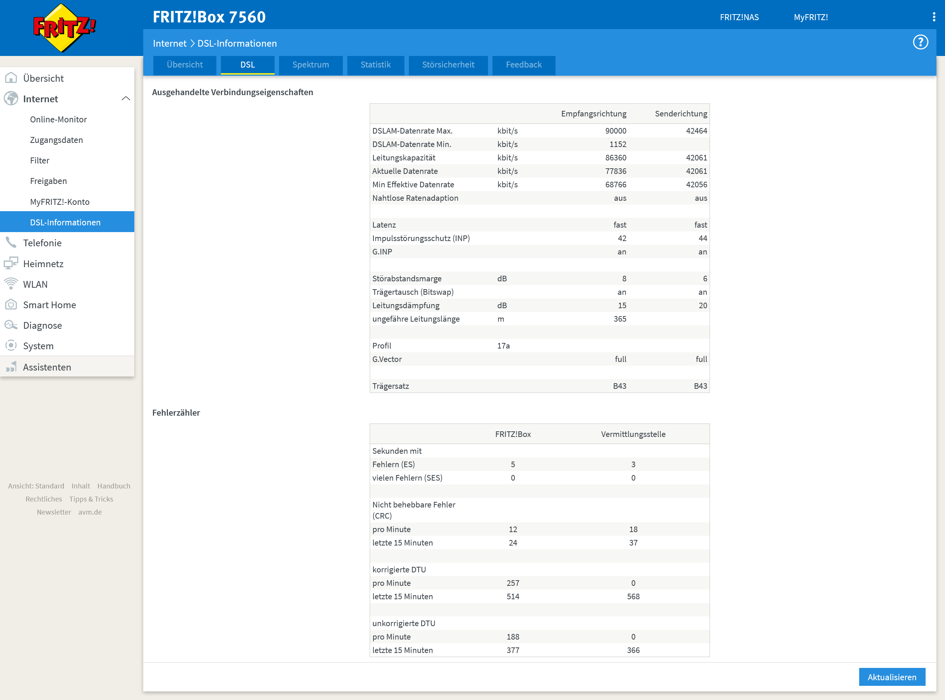Click the FRITZ! logo

pos(65,28)
